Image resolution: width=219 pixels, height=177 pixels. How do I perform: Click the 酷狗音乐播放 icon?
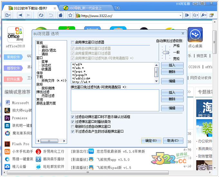pos(38,159)
